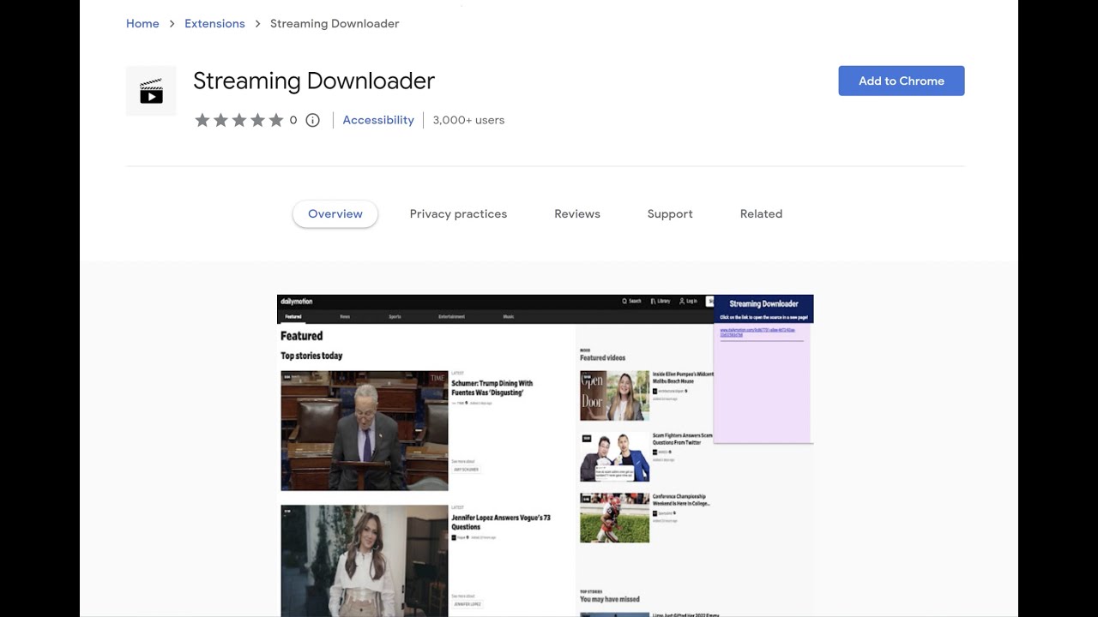
Task: Click 'Top stories today' text
Action: [x=311, y=356]
